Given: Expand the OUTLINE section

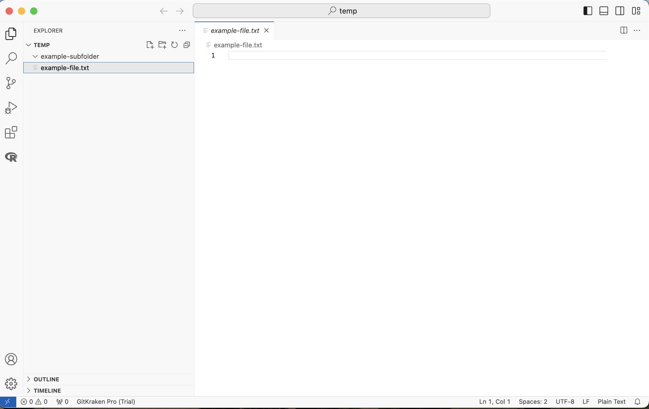Looking at the screenshot, I should (x=46, y=379).
